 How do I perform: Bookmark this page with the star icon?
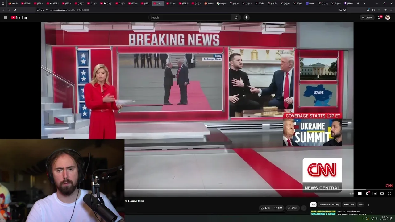pyautogui.click(x=344, y=10)
